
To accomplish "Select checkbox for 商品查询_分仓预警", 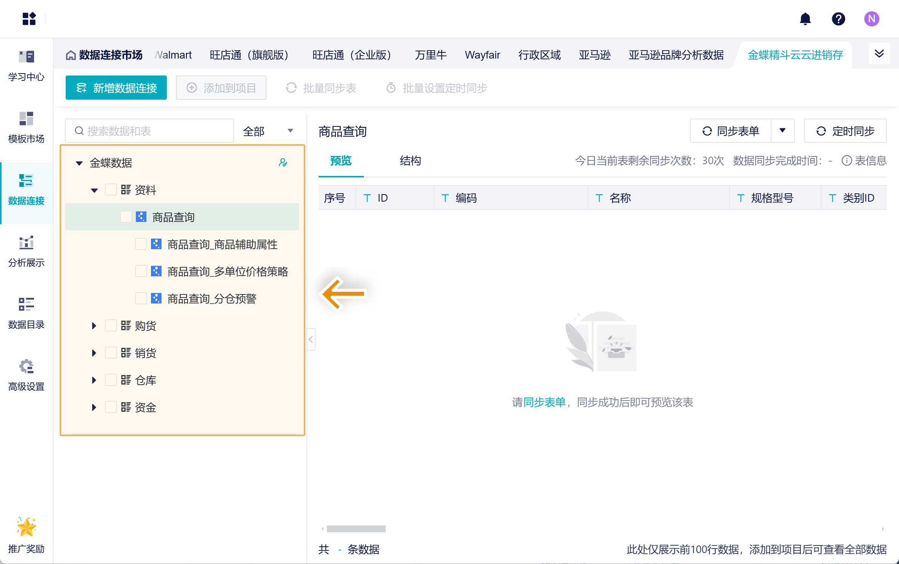I will tap(141, 299).
